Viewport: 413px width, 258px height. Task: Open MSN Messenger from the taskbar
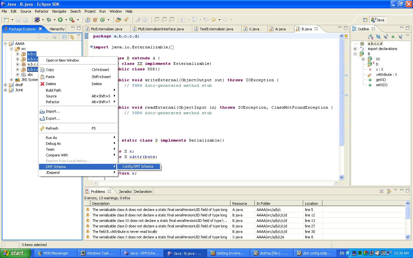(x=55, y=253)
